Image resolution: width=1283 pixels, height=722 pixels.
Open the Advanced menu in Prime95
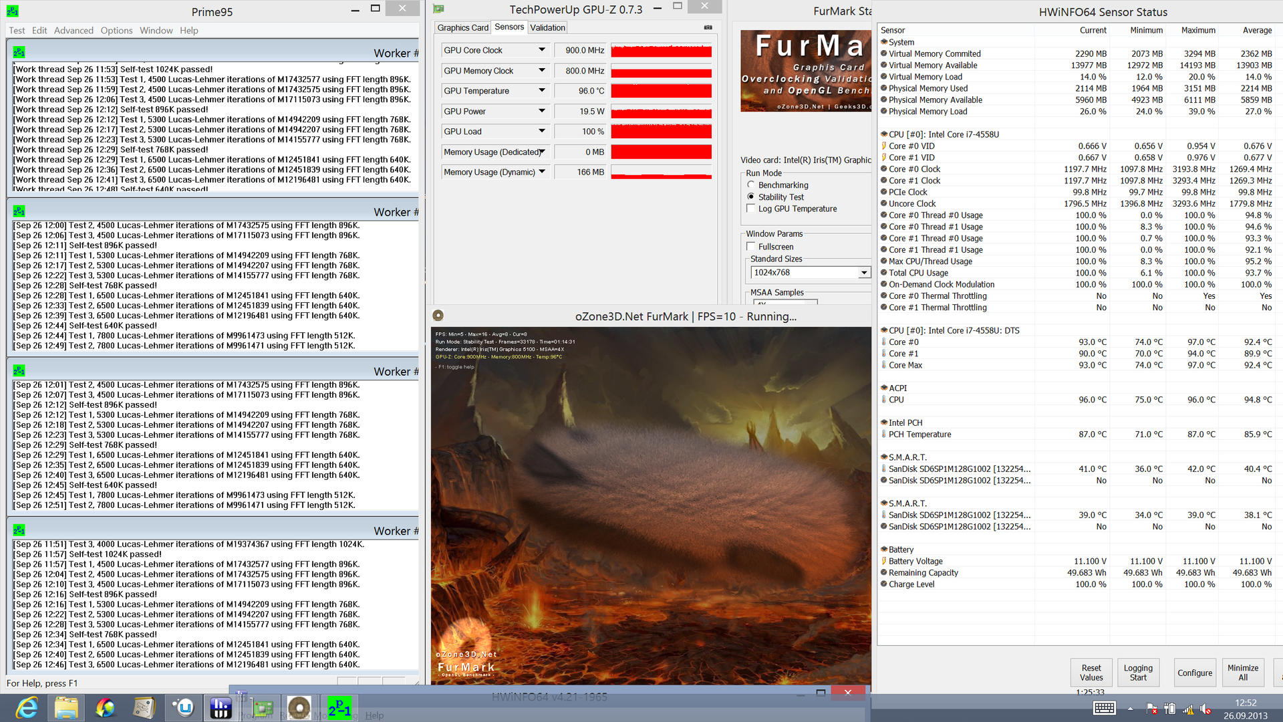74,30
